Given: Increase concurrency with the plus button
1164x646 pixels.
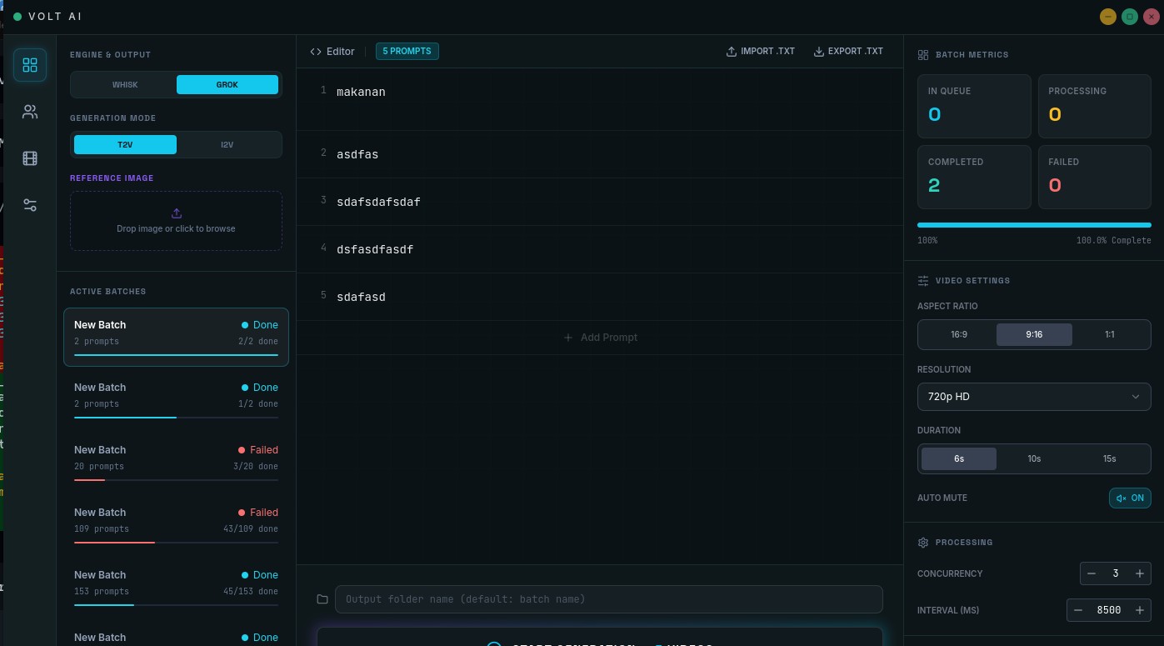Looking at the screenshot, I should pyautogui.click(x=1140, y=573).
